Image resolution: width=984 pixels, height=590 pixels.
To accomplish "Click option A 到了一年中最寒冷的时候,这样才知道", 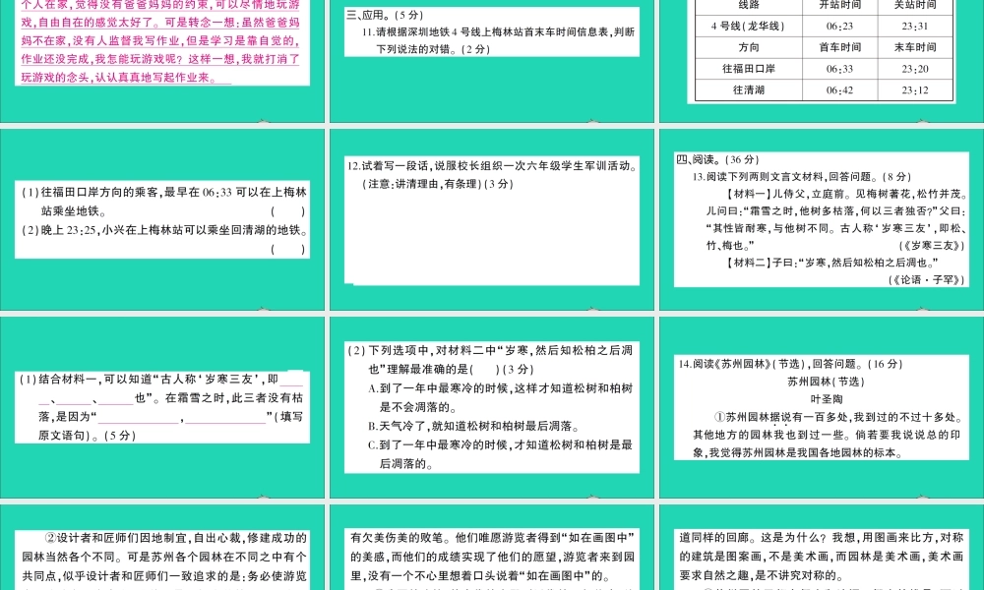I will pyautogui.click(x=500, y=397).
